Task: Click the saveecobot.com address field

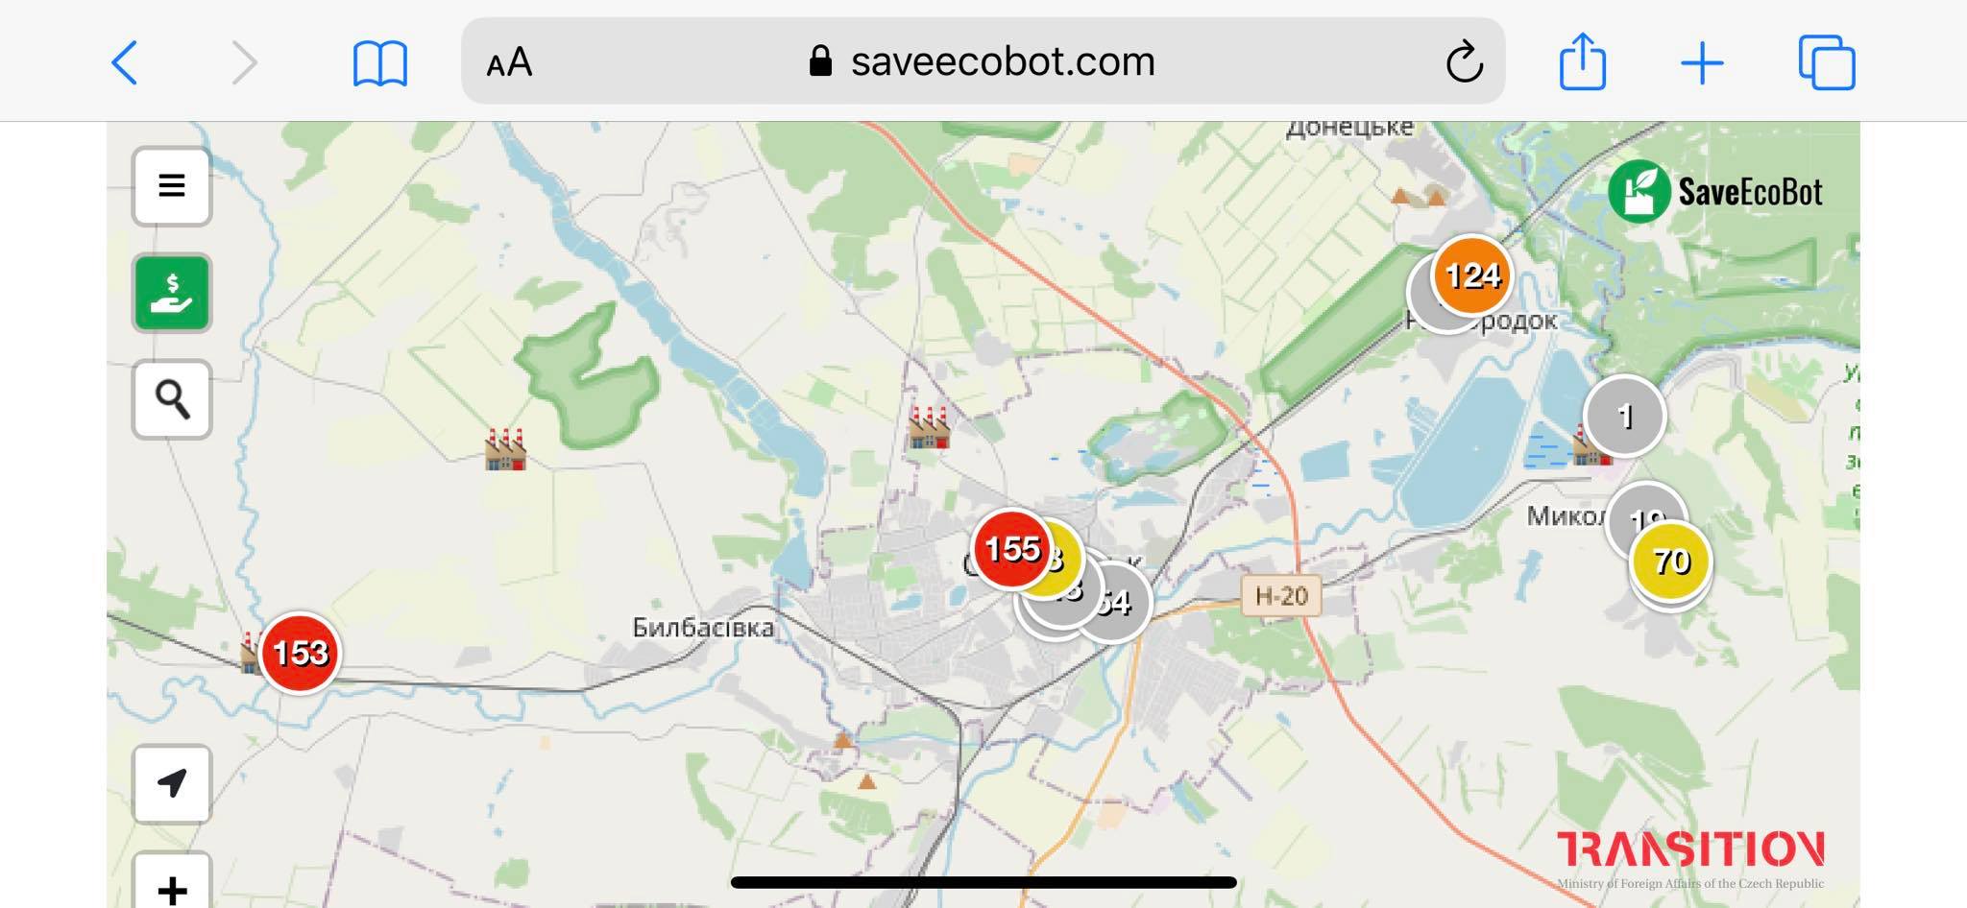Action: tap(983, 60)
